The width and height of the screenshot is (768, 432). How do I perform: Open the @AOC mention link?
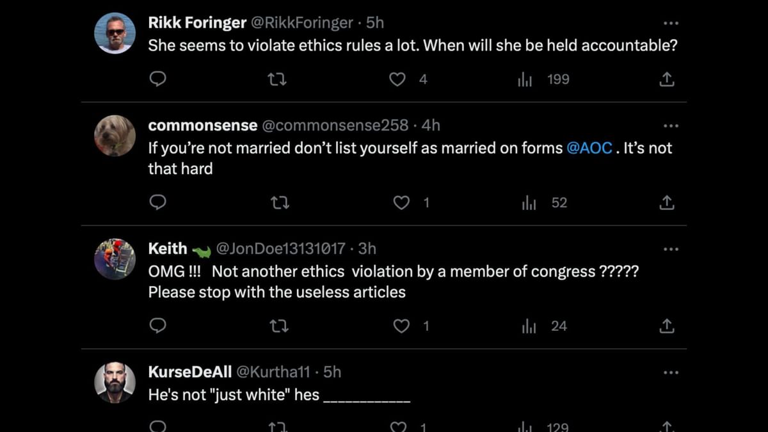pos(589,148)
